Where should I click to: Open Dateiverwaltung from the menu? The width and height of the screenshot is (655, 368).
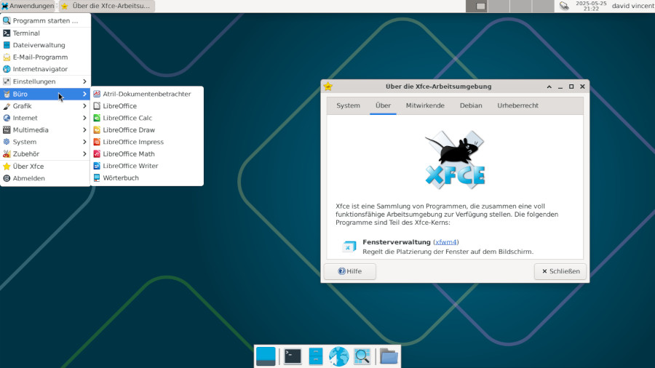point(45,45)
